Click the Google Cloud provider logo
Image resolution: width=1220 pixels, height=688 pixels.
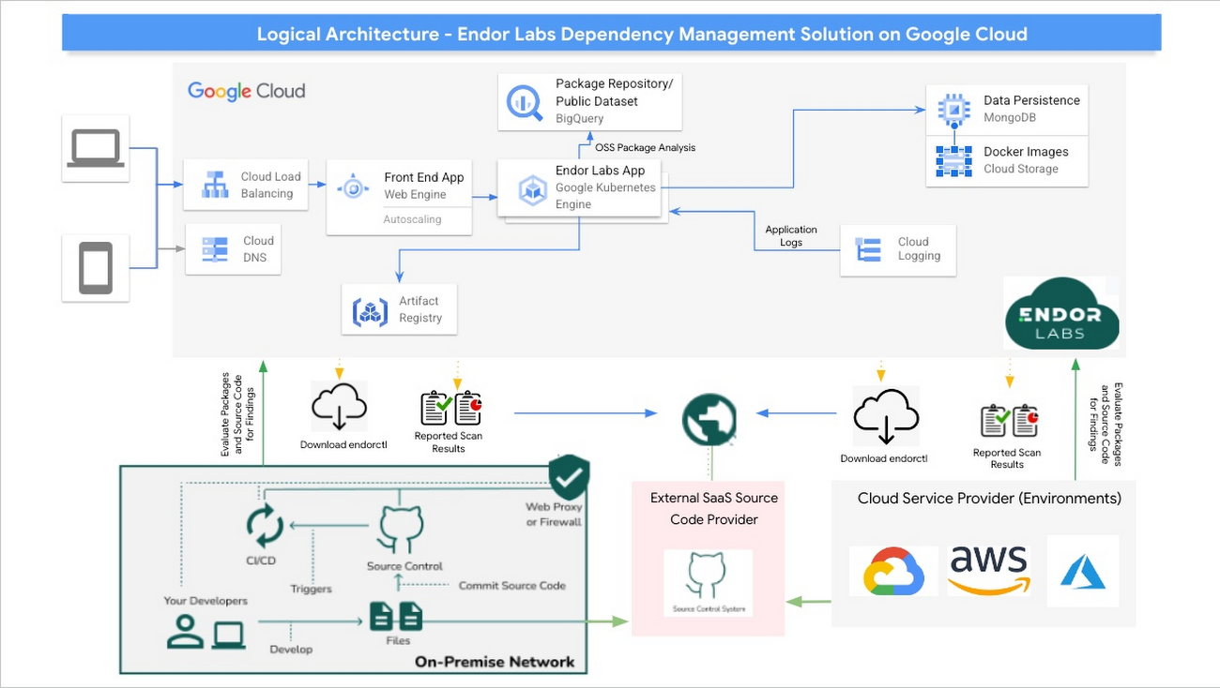tap(893, 570)
